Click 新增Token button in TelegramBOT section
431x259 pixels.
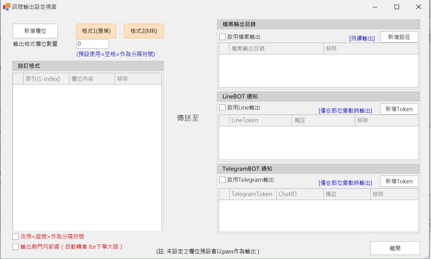pos(399,181)
